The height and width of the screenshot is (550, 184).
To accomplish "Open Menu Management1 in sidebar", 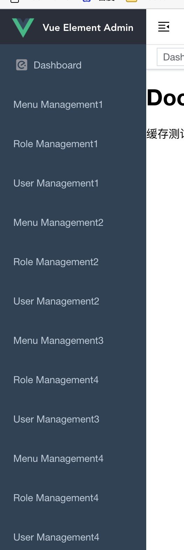I will pos(73,104).
